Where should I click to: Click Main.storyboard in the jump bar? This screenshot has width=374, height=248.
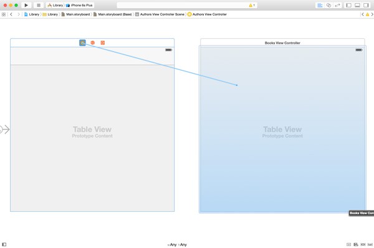pyautogui.click(x=75, y=14)
